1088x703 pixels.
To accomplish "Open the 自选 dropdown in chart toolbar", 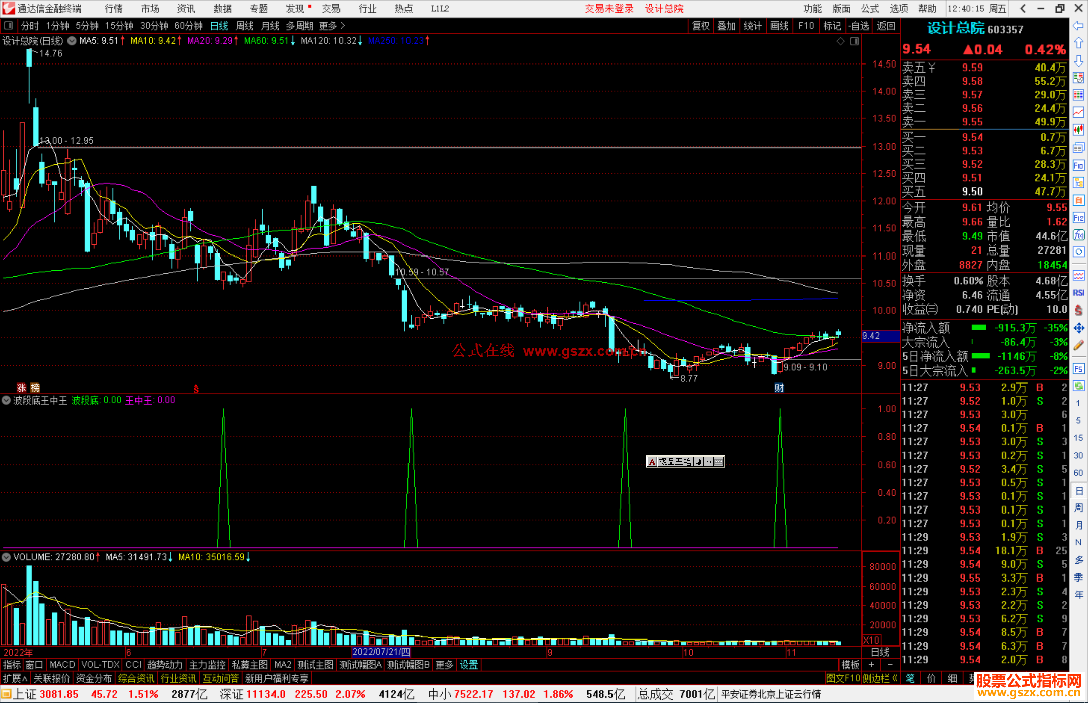I will [x=858, y=26].
